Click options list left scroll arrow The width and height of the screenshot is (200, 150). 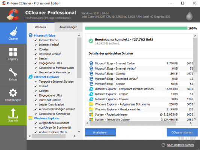tap(30, 136)
